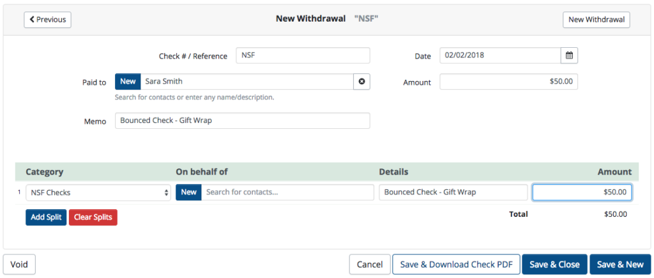Click the Paid to name field
This screenshot has height=278, width=654.
[x=247, y=82]
